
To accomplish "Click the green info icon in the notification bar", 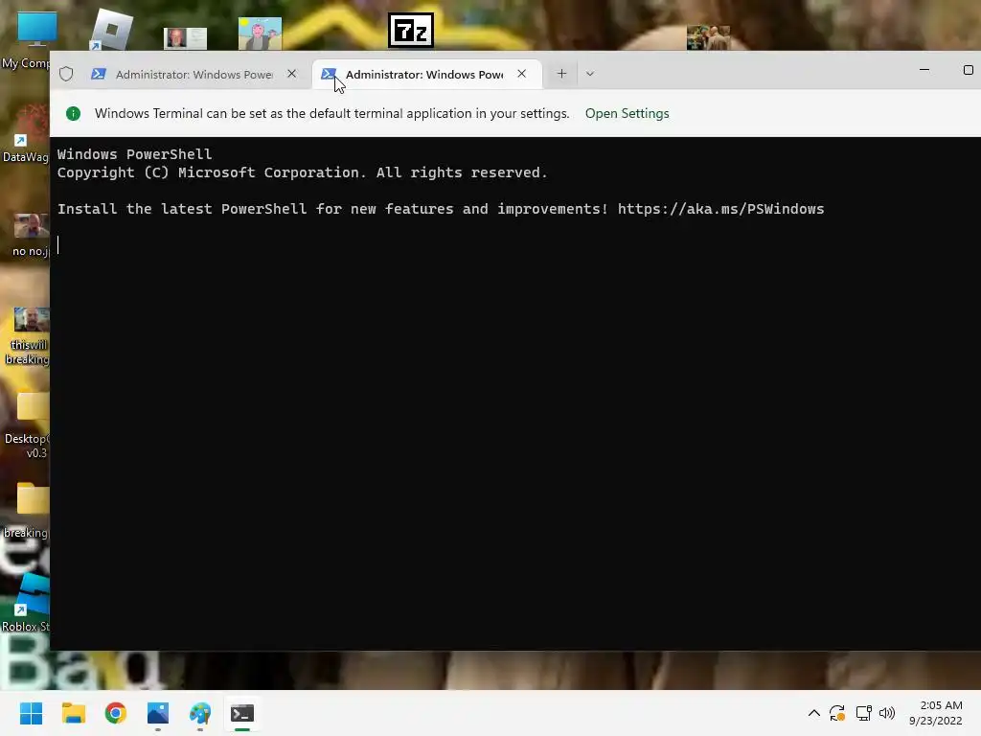I will point(73,113).
